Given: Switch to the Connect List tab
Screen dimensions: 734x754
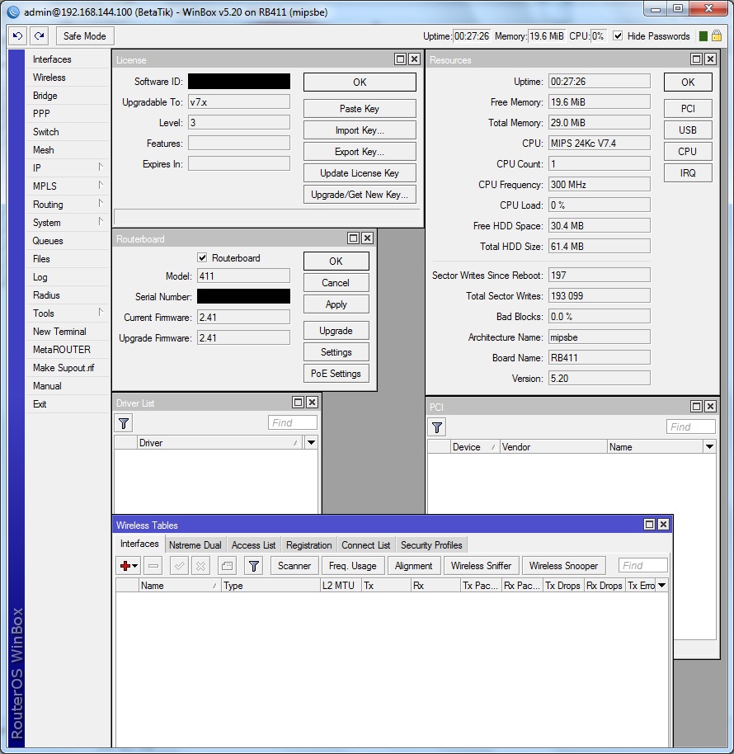Looking at the screenshot, I should point(366,544).
